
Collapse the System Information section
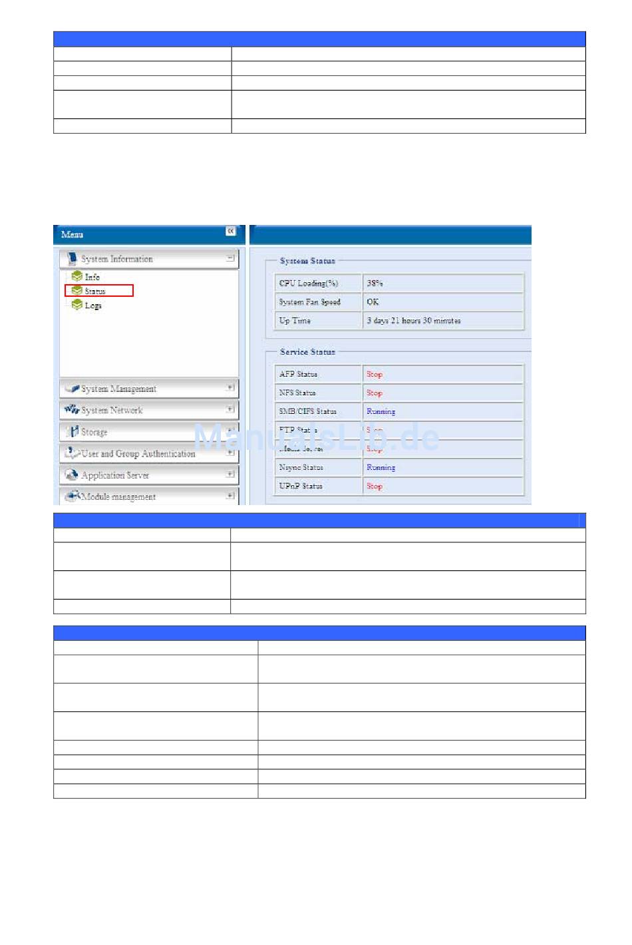coord(230,258)
